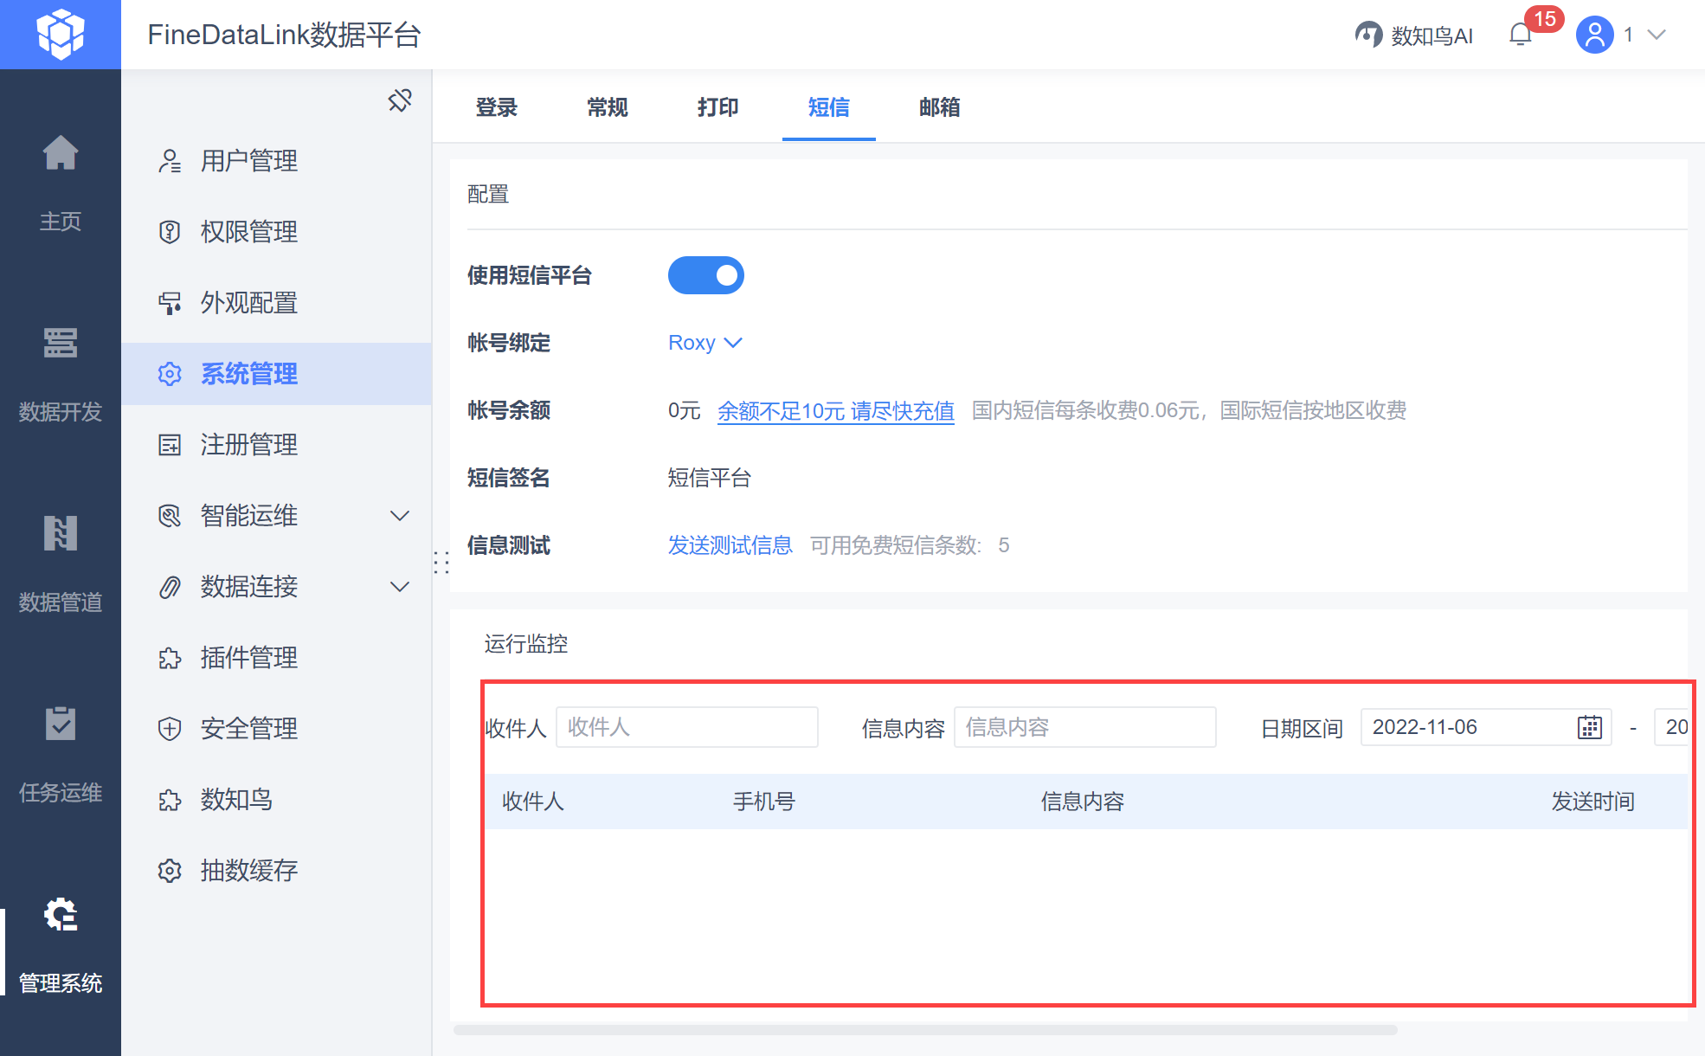Open 任务运维 sidebar icon
This screenshot has height=1056, width=1705.
tap(61, 724)
